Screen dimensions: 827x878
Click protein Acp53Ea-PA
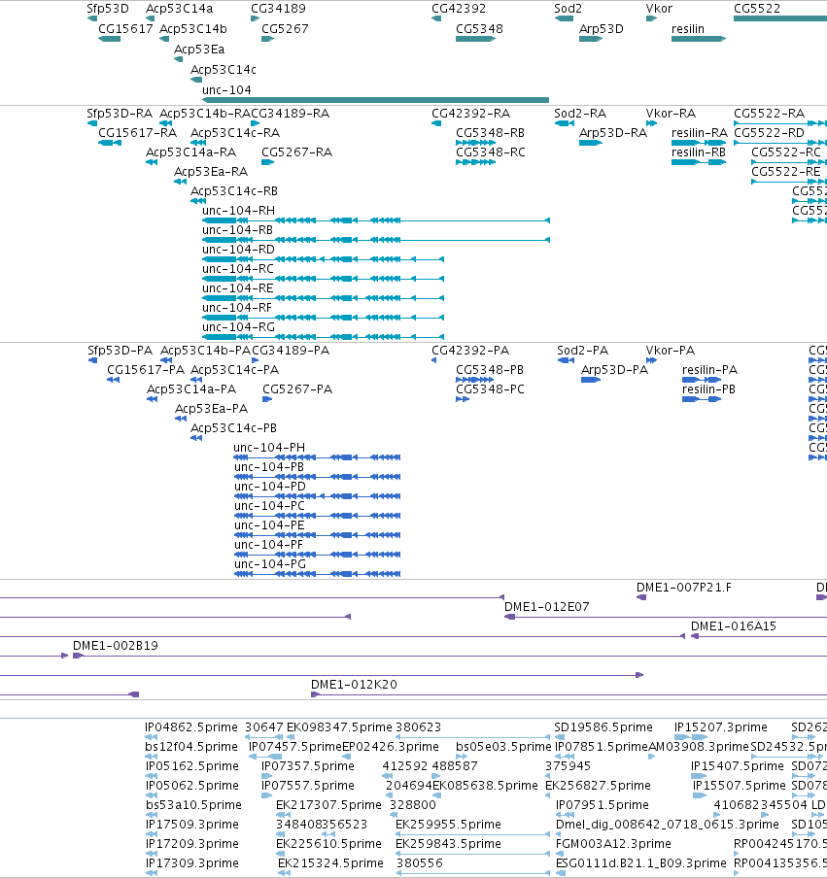click(181, 419)
